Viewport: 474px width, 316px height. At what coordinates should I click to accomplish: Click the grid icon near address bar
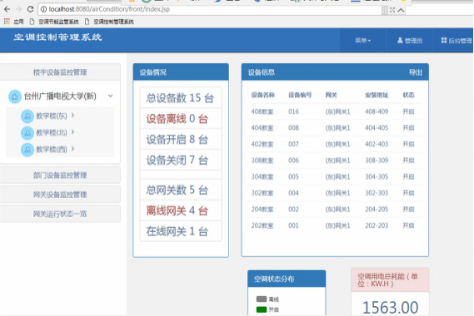tap(385, 10)
